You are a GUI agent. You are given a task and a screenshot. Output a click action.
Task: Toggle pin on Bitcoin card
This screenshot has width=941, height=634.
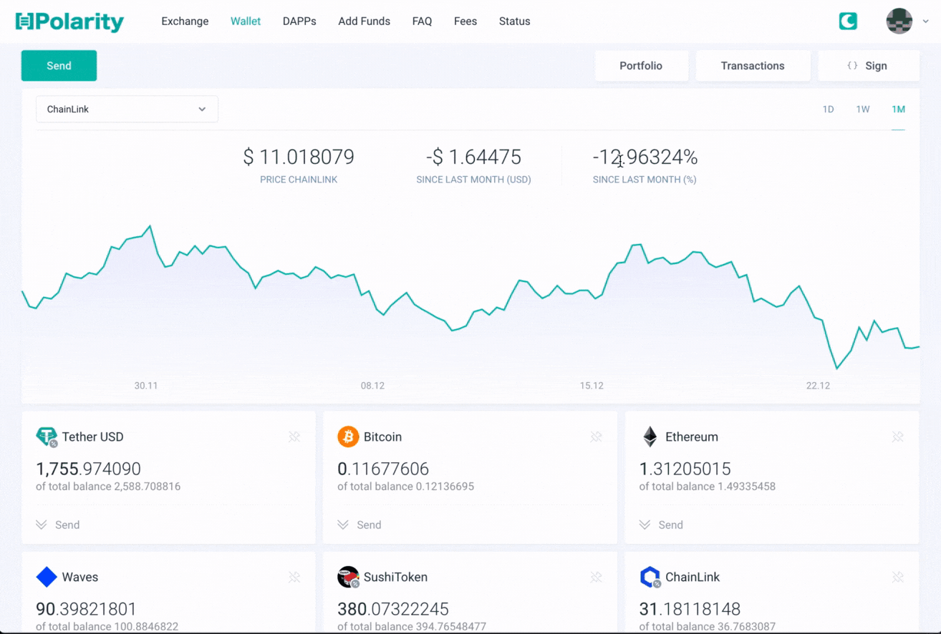[x=596, y=437]
